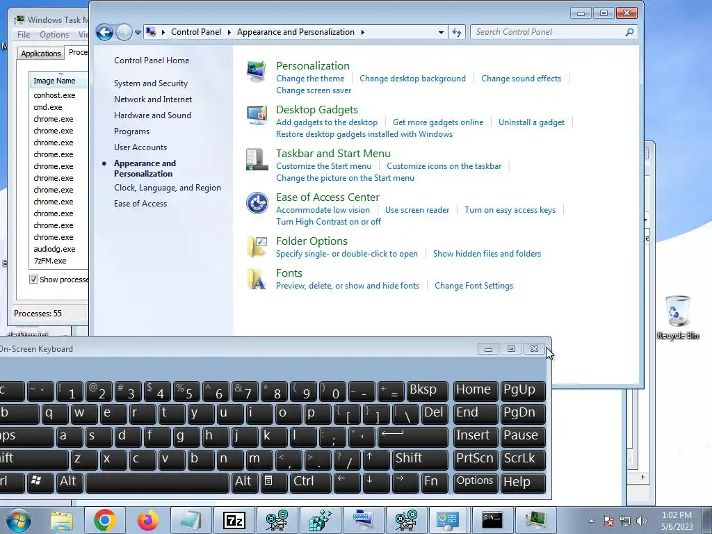This screenshot has height=534, width=712.
Task: Select Clock, Language, and Region in sidebar
Action: 168,188
